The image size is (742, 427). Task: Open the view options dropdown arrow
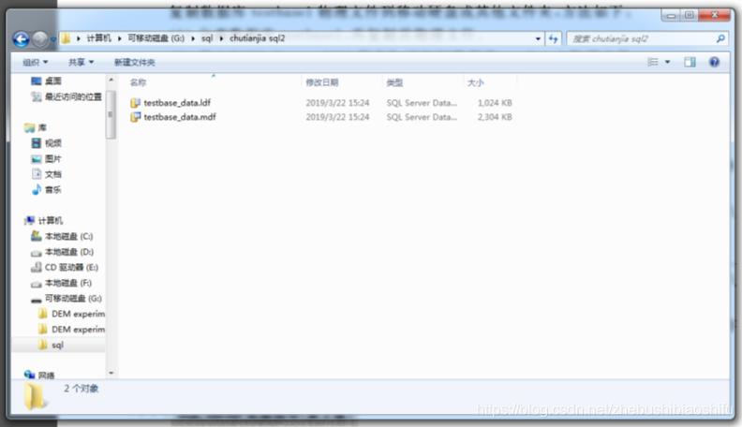[x=667, y=62]
